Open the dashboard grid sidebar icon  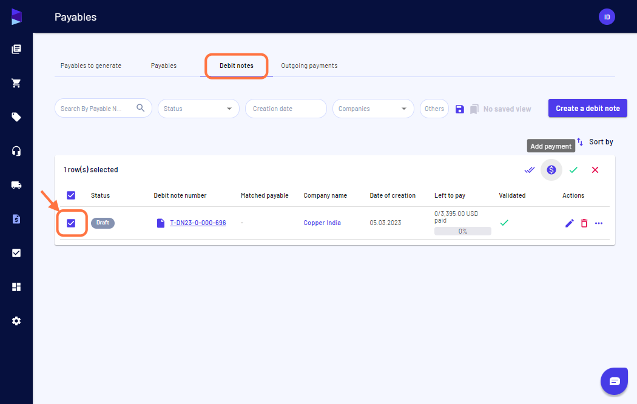point(16,287)
